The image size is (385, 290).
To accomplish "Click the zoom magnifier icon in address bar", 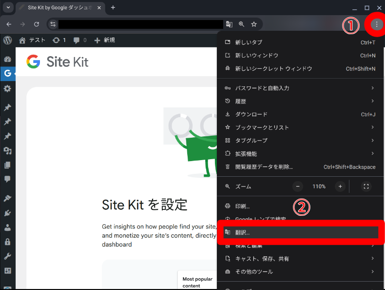I will (x=241, y=24).
